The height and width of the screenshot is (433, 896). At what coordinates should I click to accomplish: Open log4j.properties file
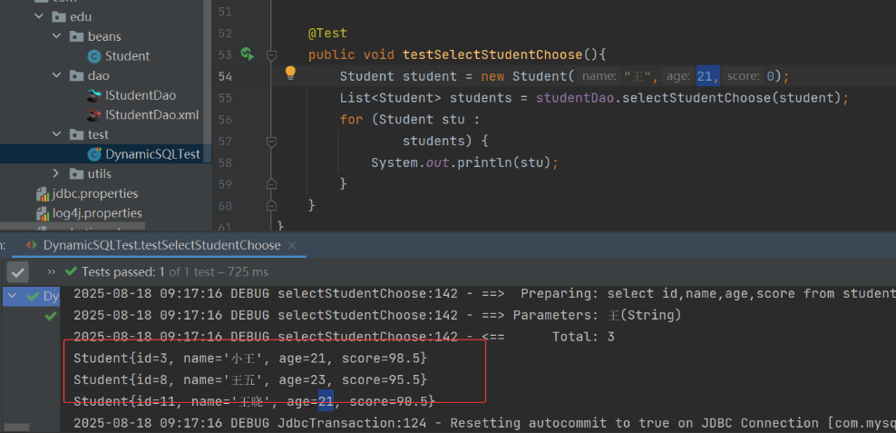coord(96,213)
